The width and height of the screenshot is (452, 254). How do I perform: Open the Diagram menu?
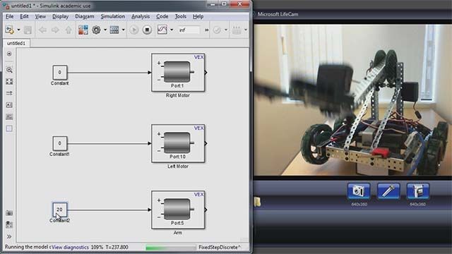[85, 17]
